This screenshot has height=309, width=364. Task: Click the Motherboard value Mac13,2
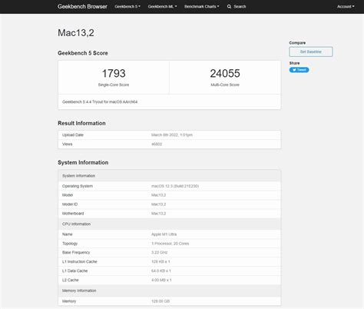tap(158, 214)
